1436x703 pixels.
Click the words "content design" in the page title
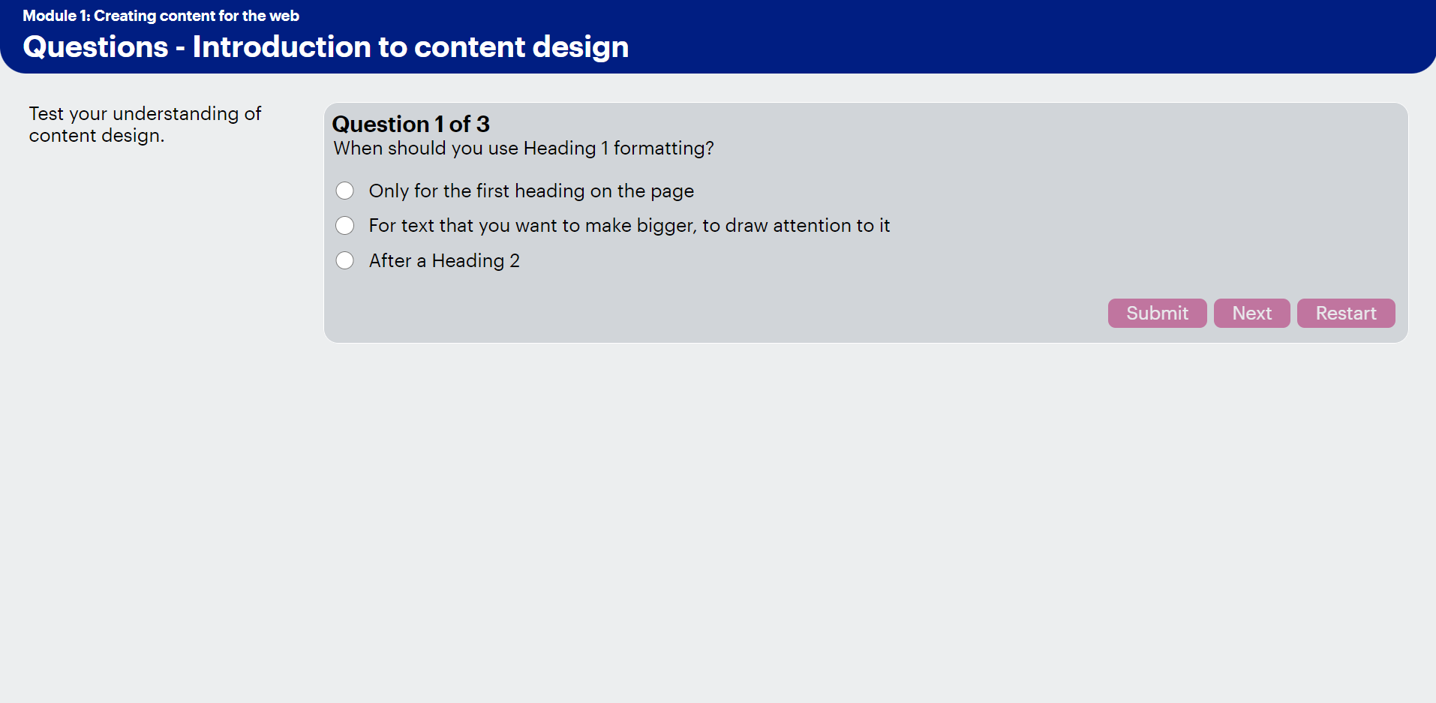521,47
